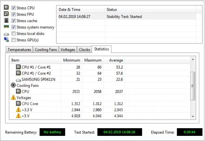The image size is (205, 141).
Task: Click the FPU percent icon beside Stress FPU
Action: (x=6, y=14)
